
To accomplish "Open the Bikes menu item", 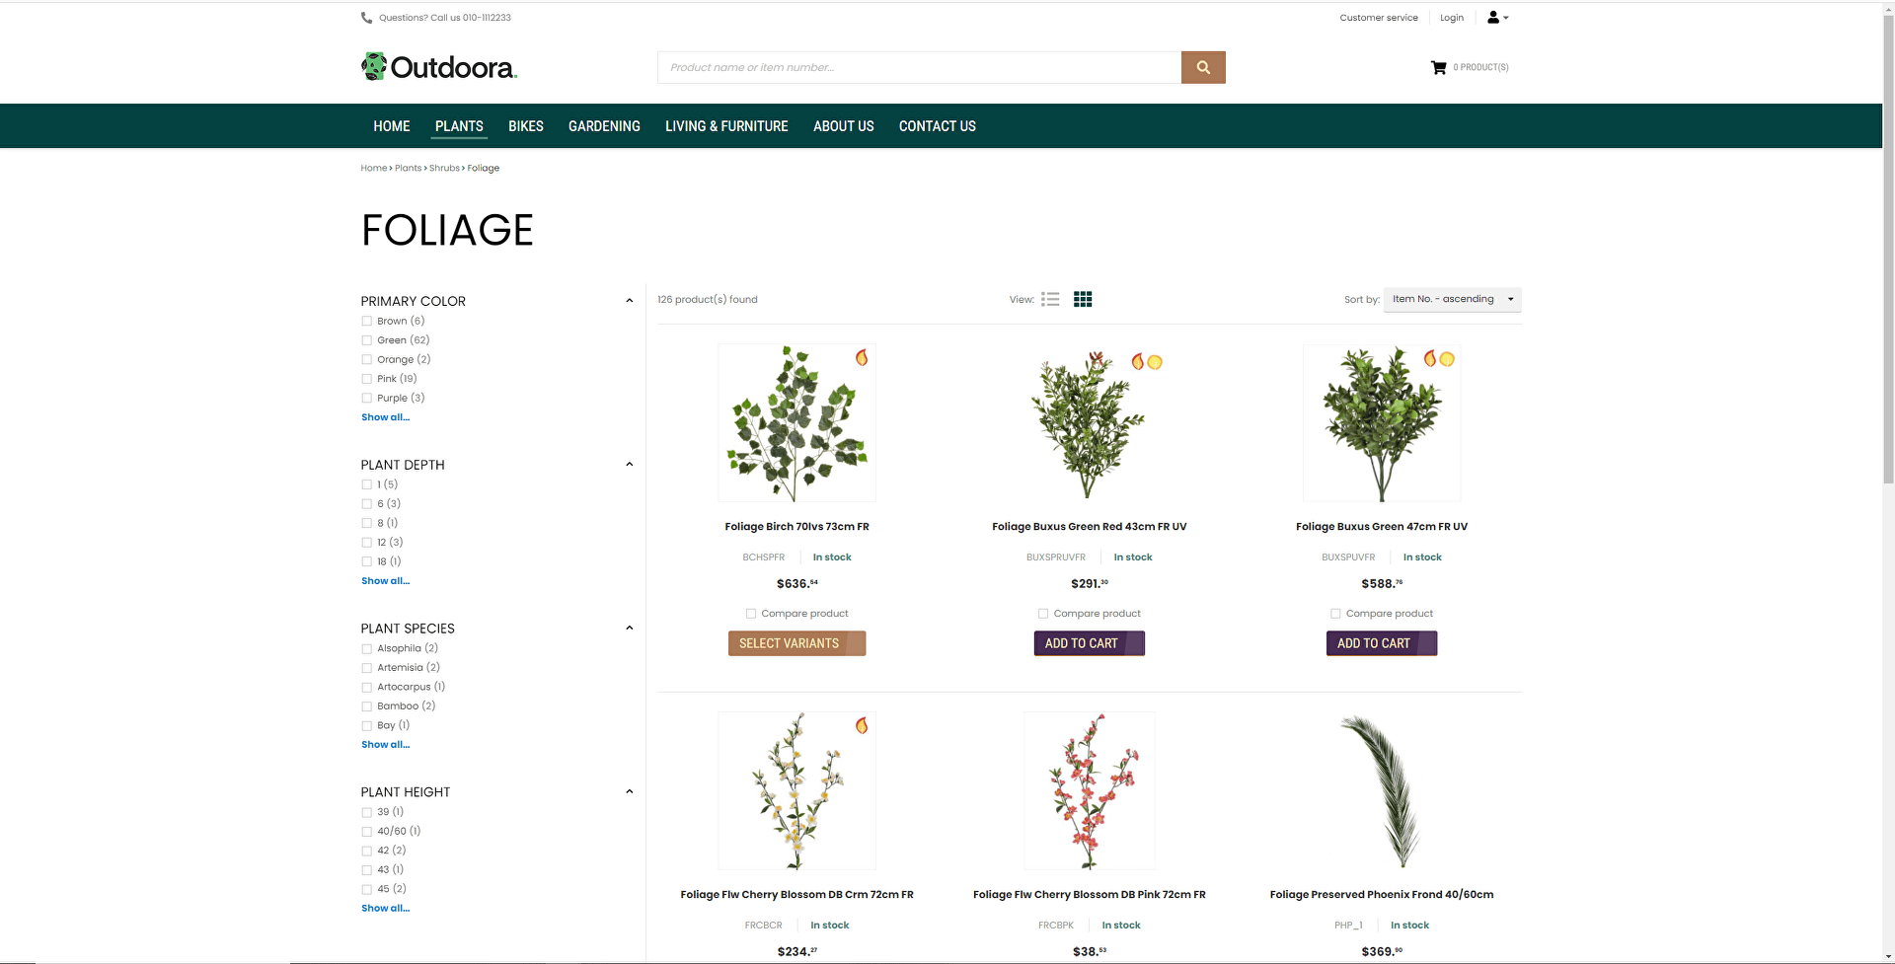I will click(526, 126).
